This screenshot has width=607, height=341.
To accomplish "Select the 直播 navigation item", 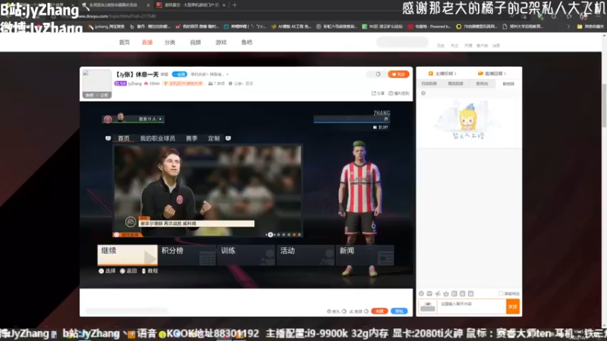I will tap(147, 42).
